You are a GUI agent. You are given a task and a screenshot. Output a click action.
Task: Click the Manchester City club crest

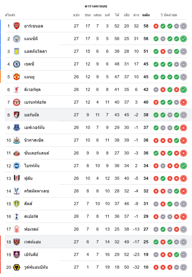click(x=17, y=39)
